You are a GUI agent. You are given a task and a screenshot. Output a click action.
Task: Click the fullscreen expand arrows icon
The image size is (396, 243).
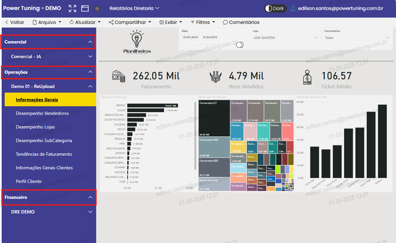coord(72,8)
